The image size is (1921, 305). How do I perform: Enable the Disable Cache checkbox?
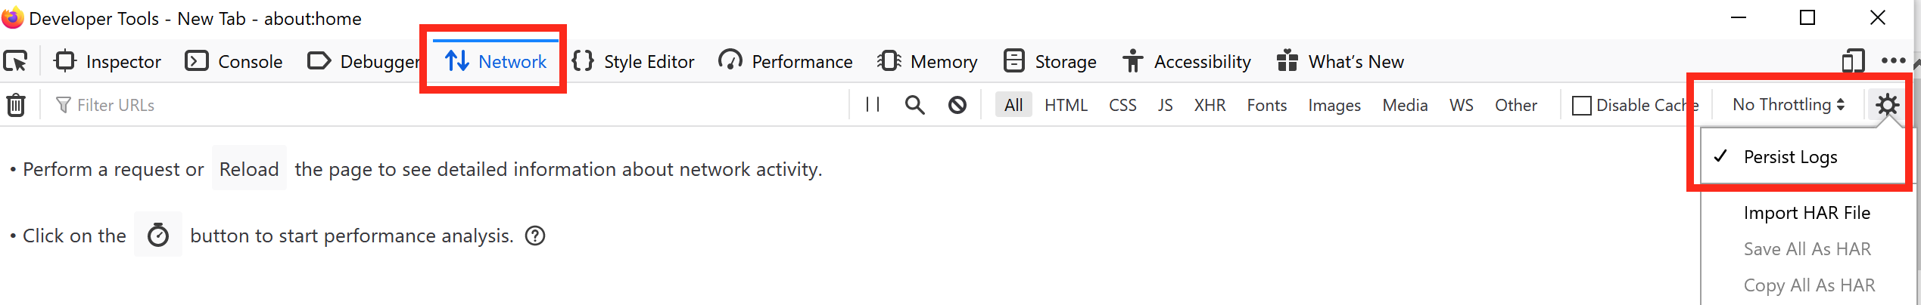point(1581,106)
